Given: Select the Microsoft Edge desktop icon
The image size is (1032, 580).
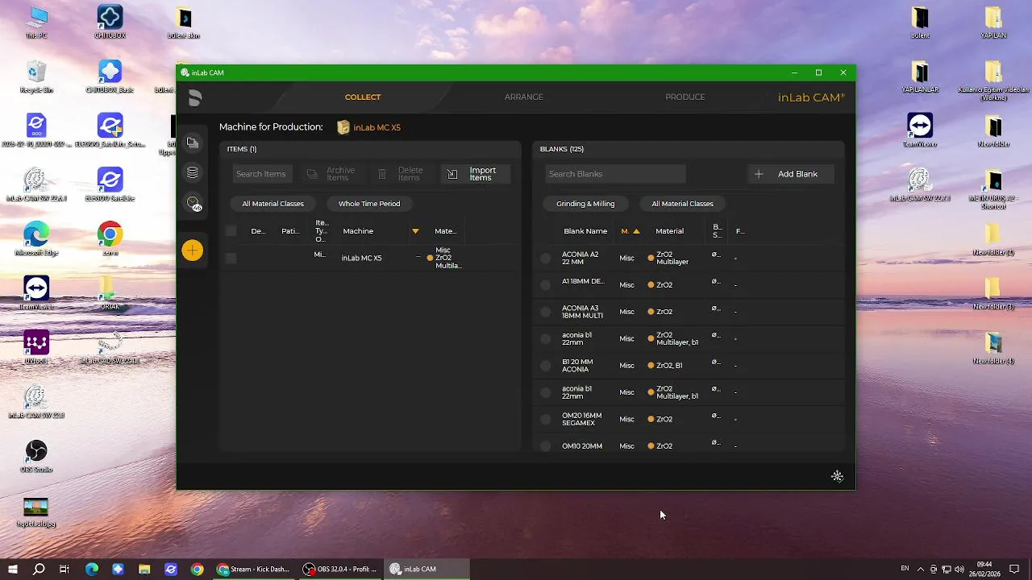Looking at the screenshot, I should (36, 238).
